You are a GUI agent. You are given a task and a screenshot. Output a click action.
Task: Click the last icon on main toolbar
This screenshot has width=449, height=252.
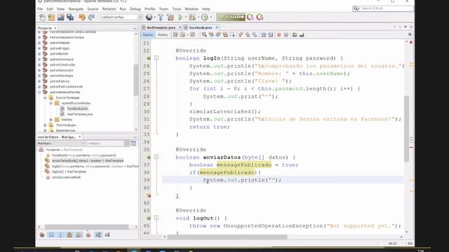[x=260, y=17]
